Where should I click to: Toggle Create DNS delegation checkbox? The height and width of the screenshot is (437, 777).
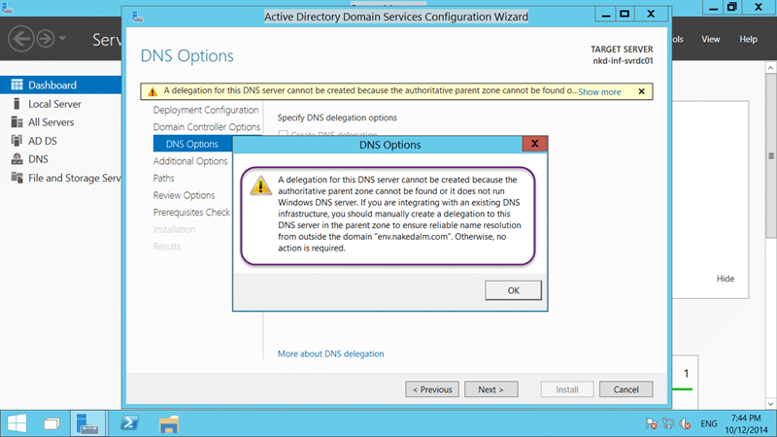click(283, 134)
